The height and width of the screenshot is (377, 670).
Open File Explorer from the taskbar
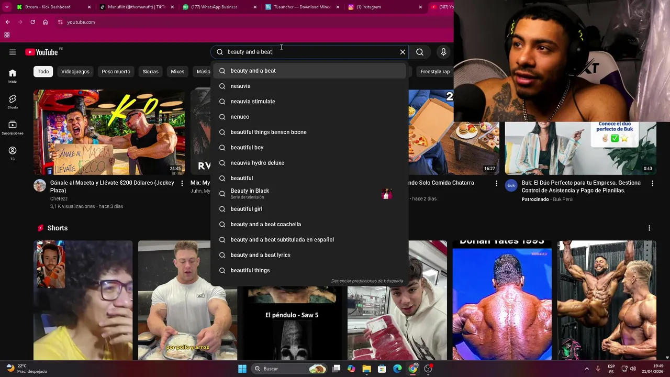click(x=366, y=369)
